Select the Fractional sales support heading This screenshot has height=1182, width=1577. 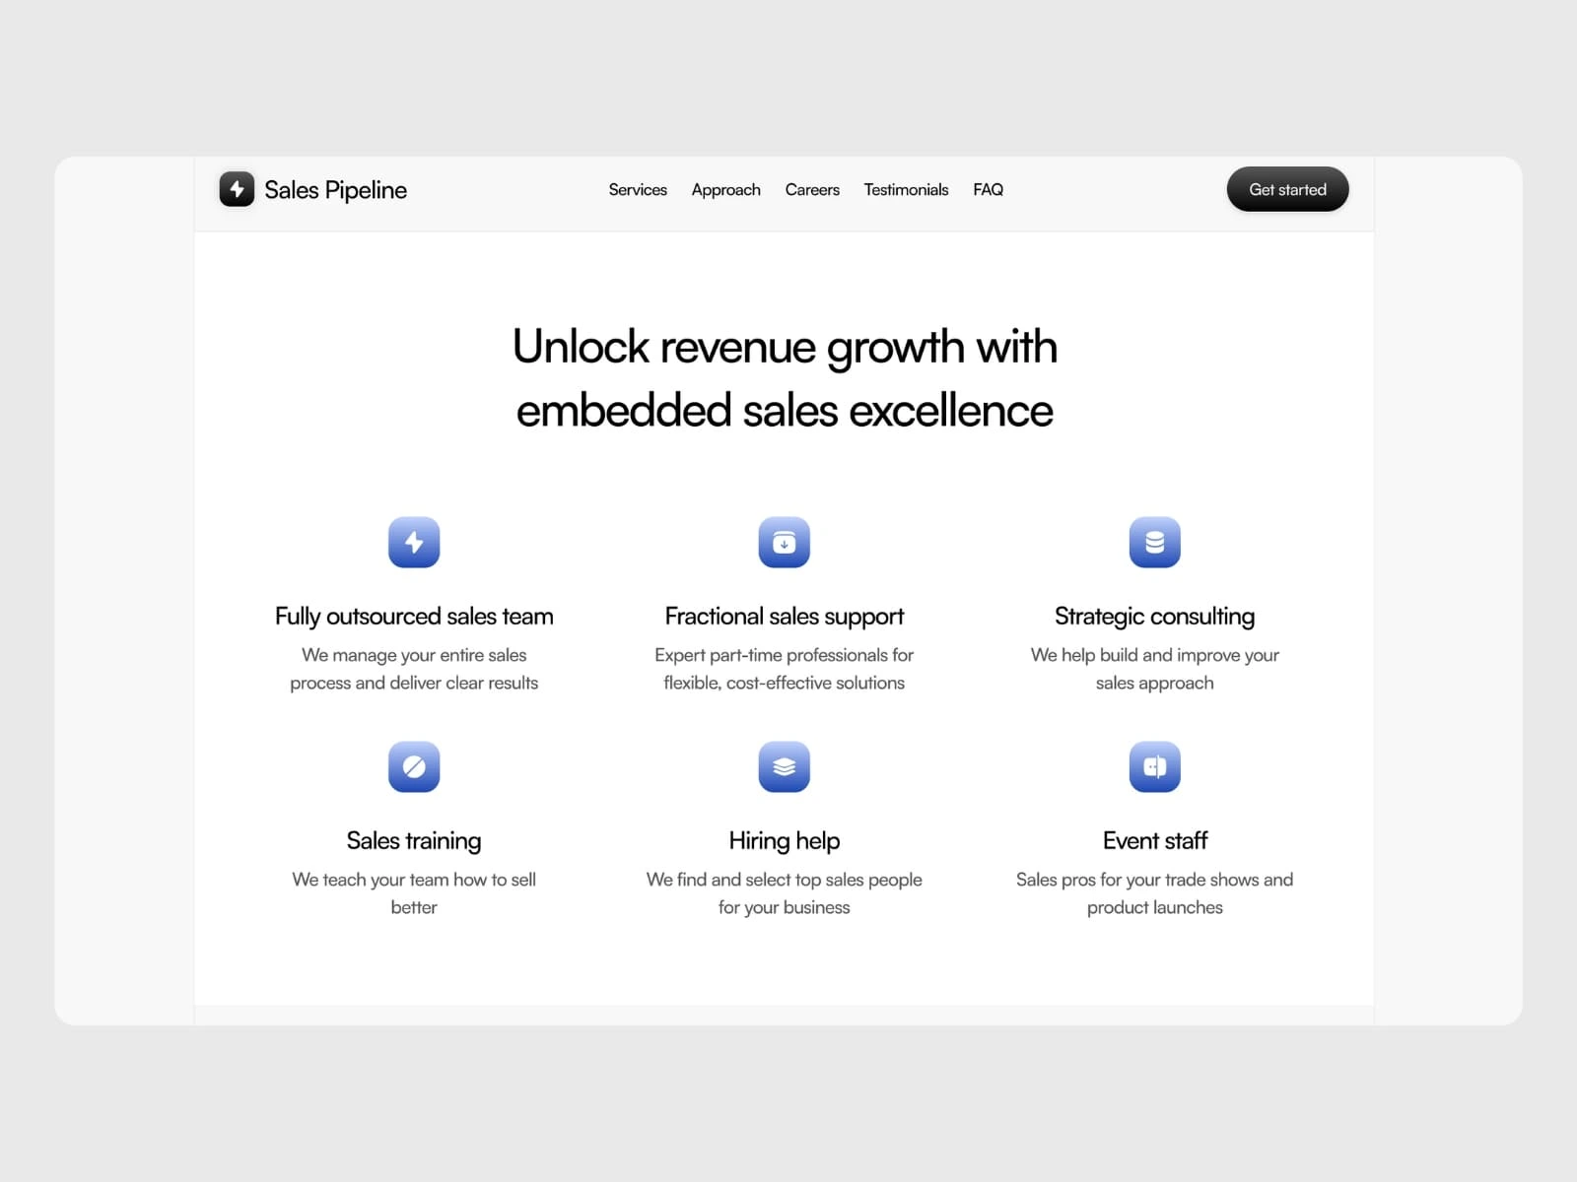point(785,617)
